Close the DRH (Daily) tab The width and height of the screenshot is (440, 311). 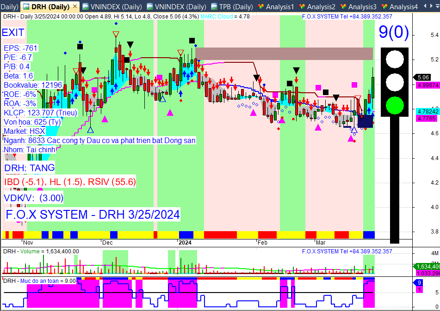(x=75, y=6)
